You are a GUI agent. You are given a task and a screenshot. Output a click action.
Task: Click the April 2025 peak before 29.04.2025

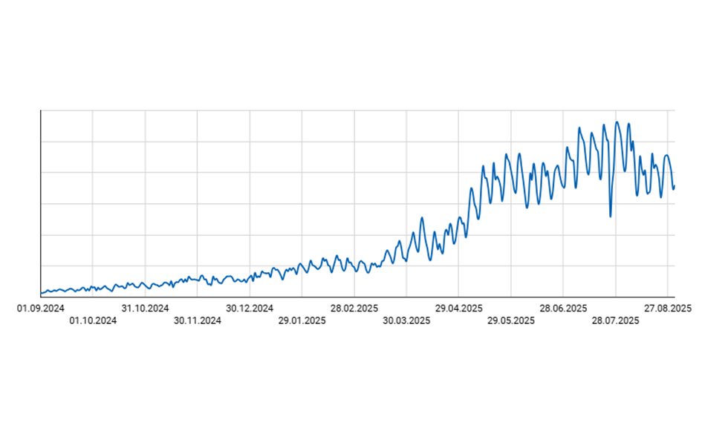(422, 218)
